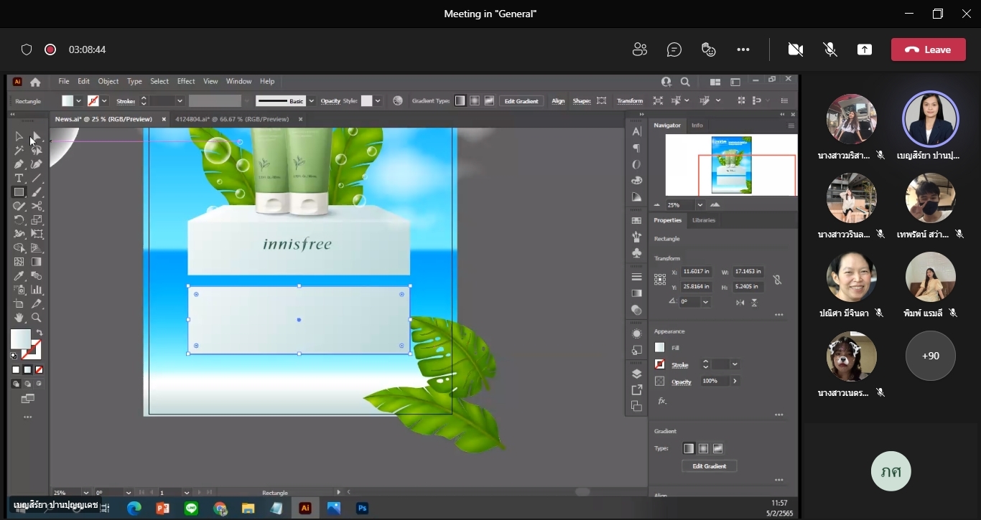Image resolution: width=981 pixels, height=520 pixels.
Task: Open effects fx in Appearance section
Action: 661,401
